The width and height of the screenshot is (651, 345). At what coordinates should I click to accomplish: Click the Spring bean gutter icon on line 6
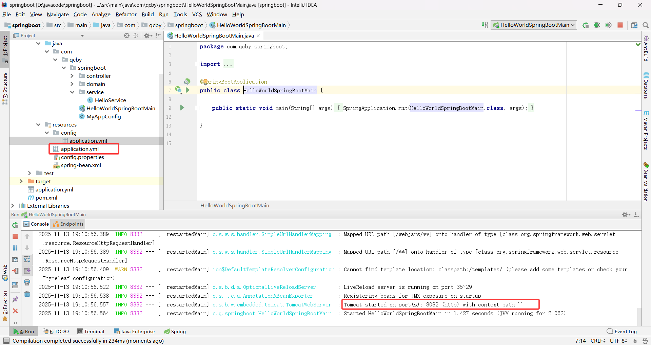(187, 82)
